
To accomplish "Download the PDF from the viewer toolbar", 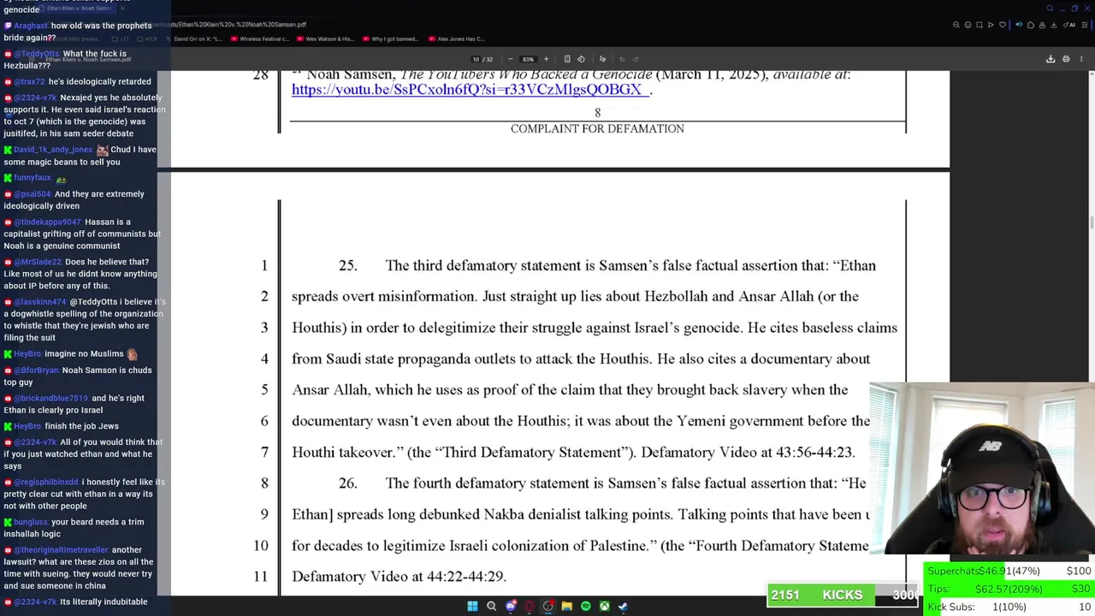I will pos(1051,59).
